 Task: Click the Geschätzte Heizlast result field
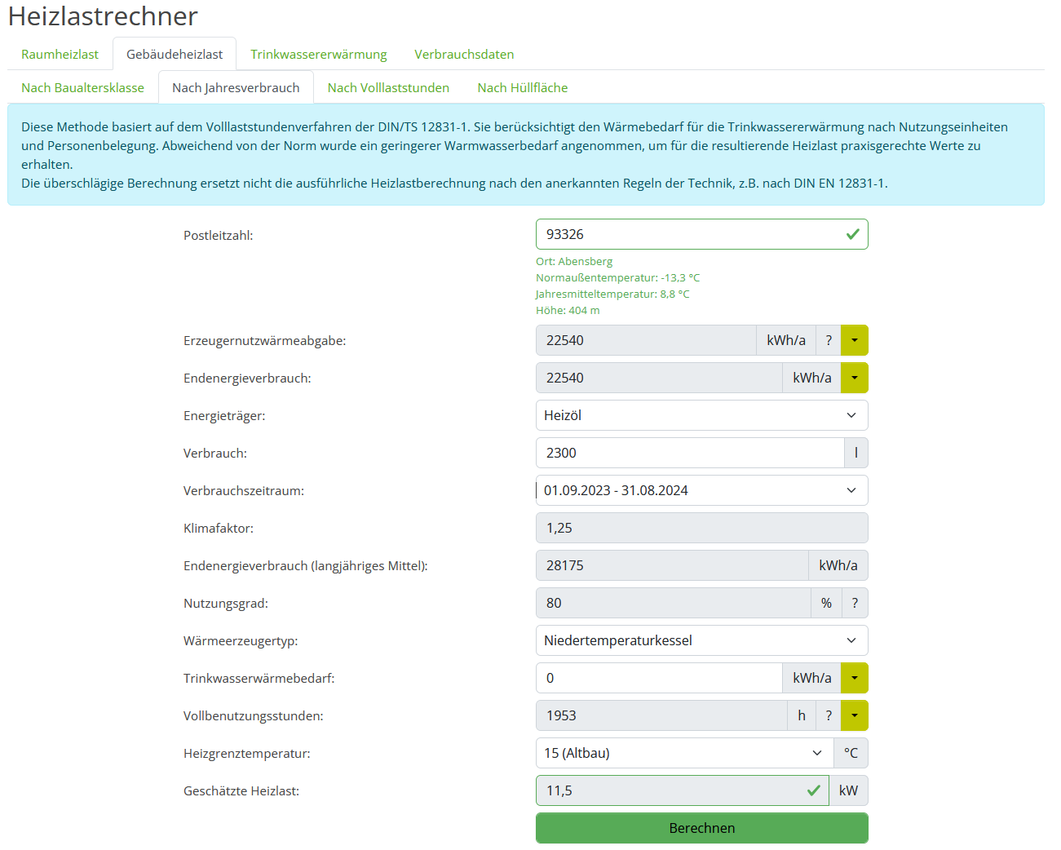[x=682, y=790]
